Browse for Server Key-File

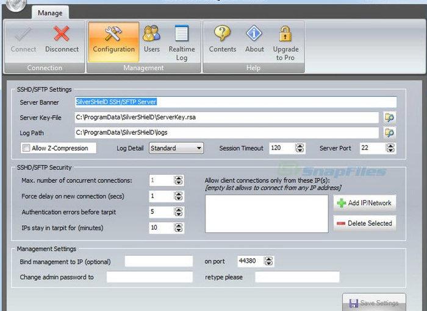(x=389, y=117)
